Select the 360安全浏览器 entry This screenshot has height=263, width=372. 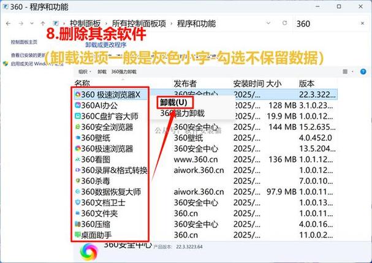107,127
